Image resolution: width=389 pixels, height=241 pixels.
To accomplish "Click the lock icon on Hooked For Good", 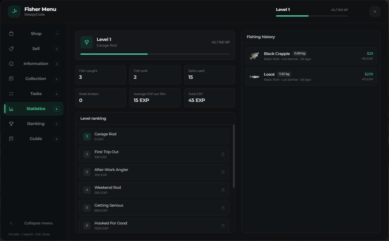I will 223,225.
